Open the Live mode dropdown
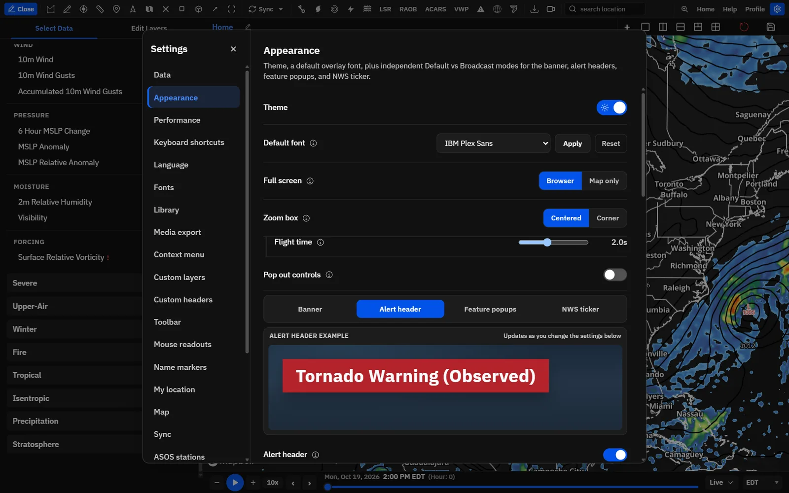 (x=720, y=483)
